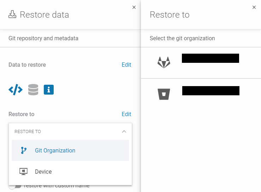
Task: Click the code repository icon
Action: [16, 90]
